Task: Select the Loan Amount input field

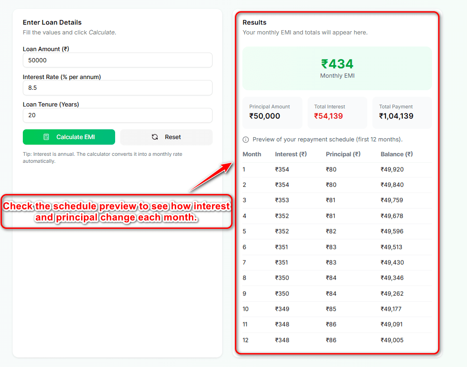Action: tap(117, 60)
